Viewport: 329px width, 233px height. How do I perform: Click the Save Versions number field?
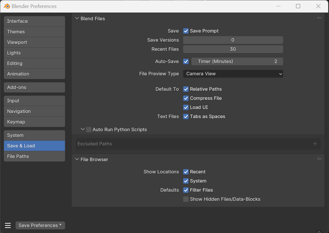[x=233, y=40]
